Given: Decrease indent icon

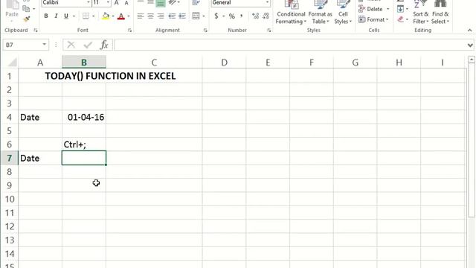Looking at the screenshot, I should (x=172, y=16).
